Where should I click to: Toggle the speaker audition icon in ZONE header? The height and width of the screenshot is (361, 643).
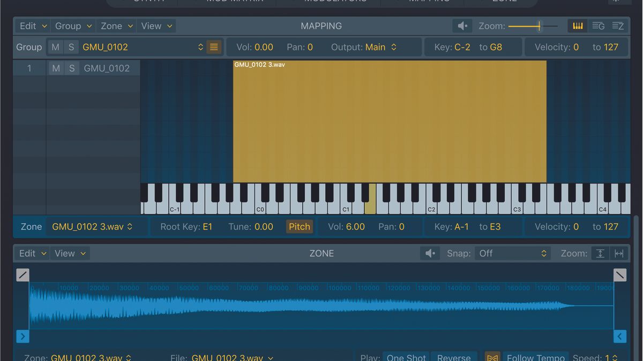pyautogui.click(x=430, y=253)
